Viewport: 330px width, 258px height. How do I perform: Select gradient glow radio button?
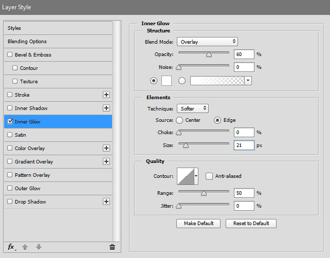pos(182,81)
